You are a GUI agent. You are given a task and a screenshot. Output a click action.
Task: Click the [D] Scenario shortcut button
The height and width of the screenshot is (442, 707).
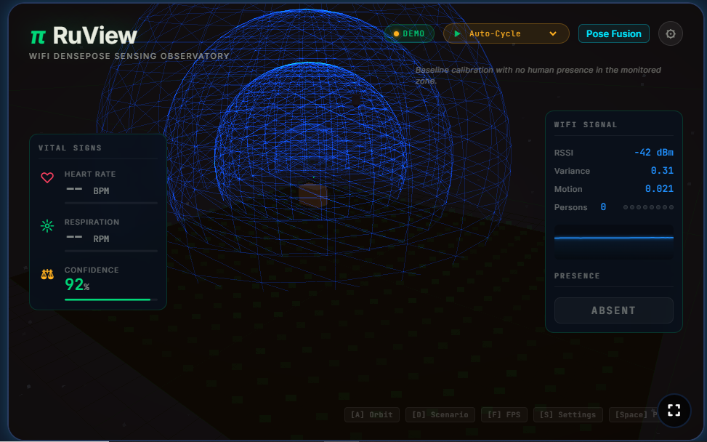pos(440,414)
